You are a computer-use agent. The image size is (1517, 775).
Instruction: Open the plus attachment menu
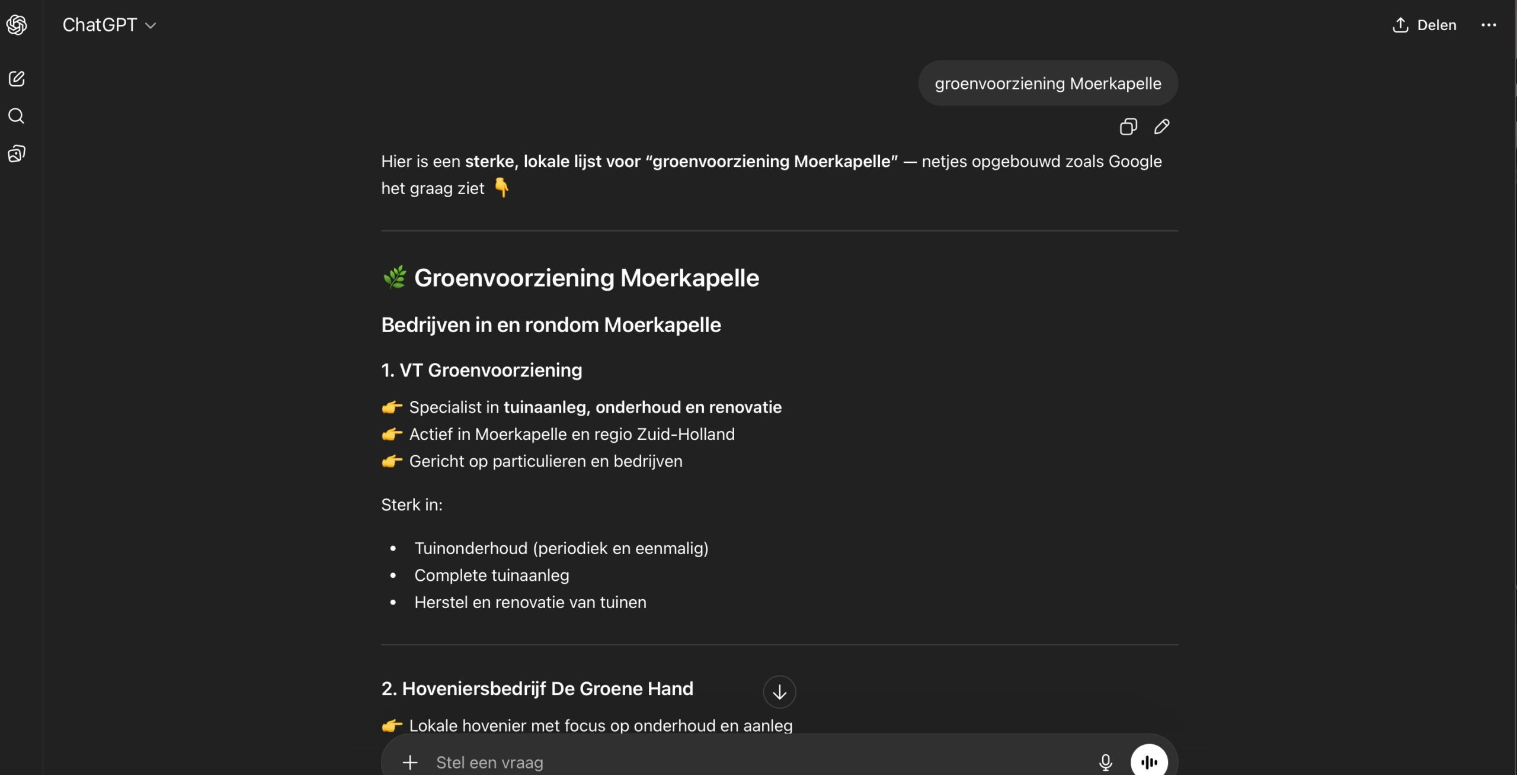(x=410, y=762)
